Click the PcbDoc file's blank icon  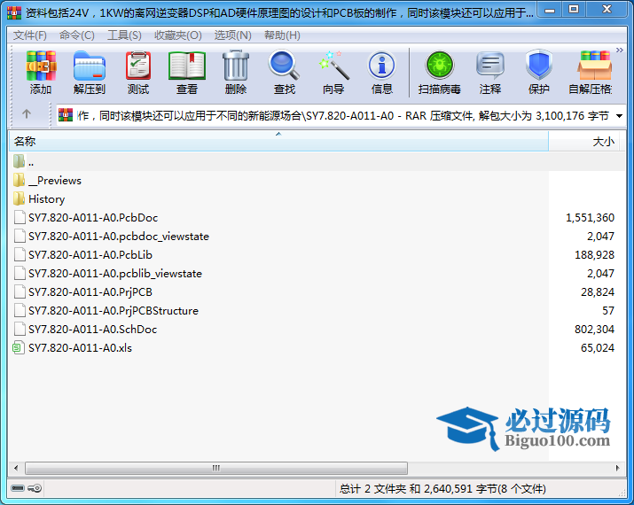(19, 217)
